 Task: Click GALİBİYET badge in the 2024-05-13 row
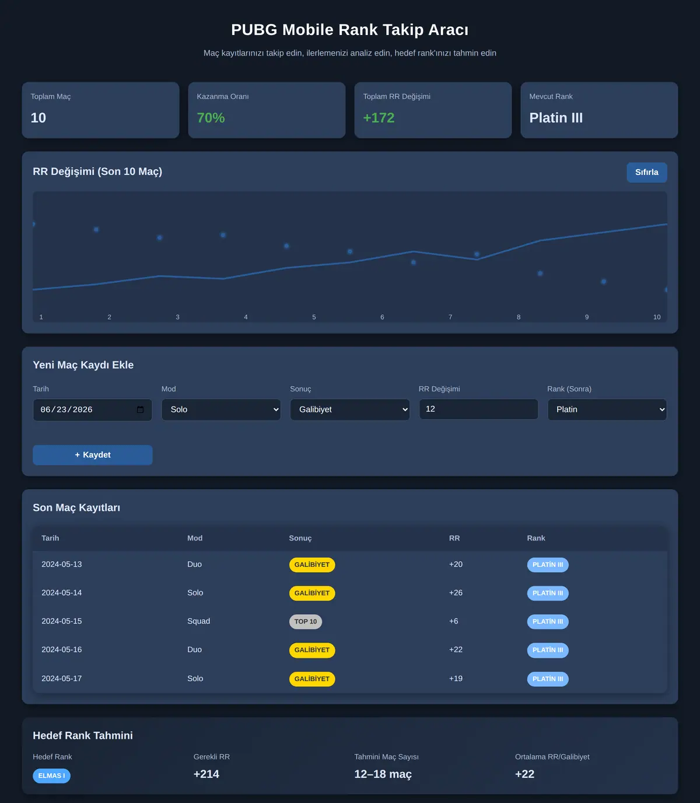312,565
